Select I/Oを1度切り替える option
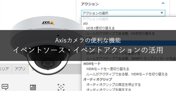The height and width of the screenshot is (91, 176). [101, 28]
